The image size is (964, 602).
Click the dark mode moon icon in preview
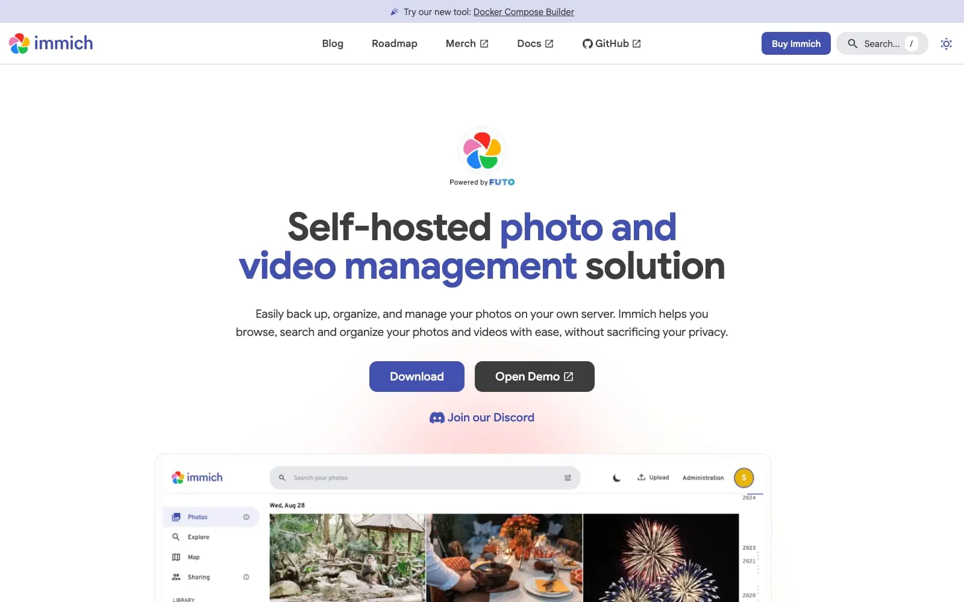(616, 477)
